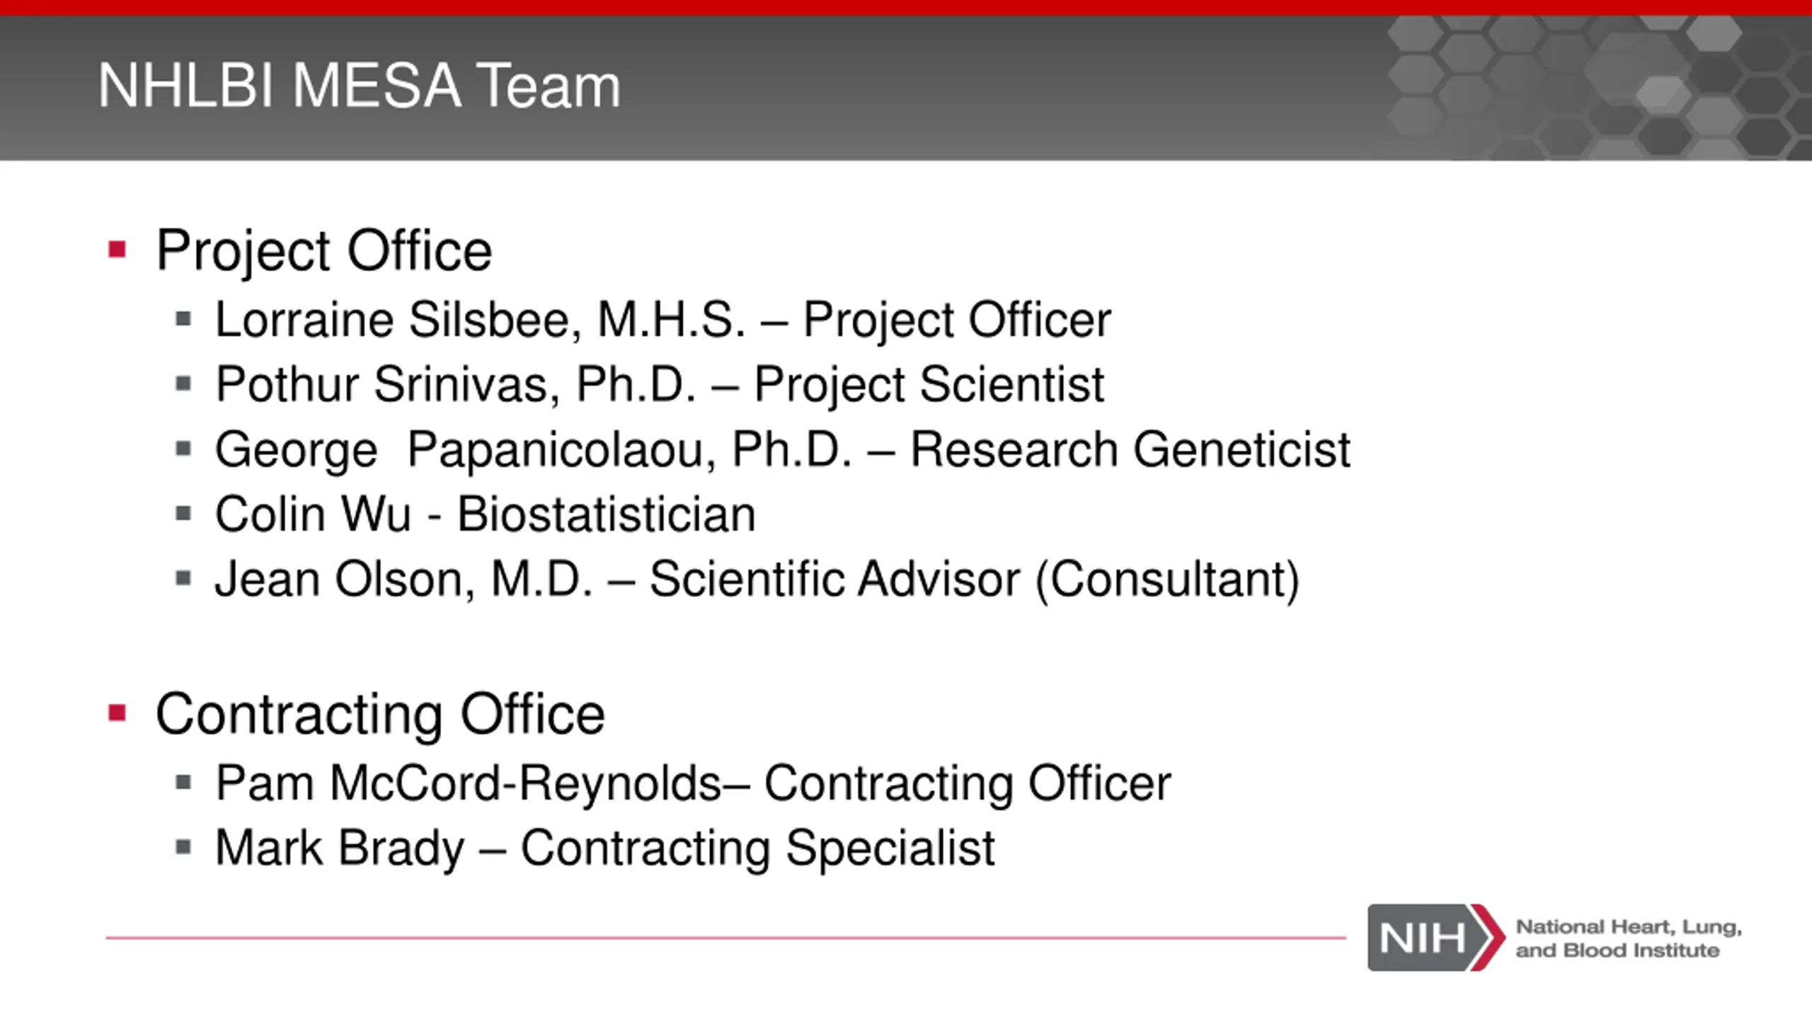Click the gray bullet before Lorraine Silsbee
This screenshot has width=1812, height=1019.
183,319
